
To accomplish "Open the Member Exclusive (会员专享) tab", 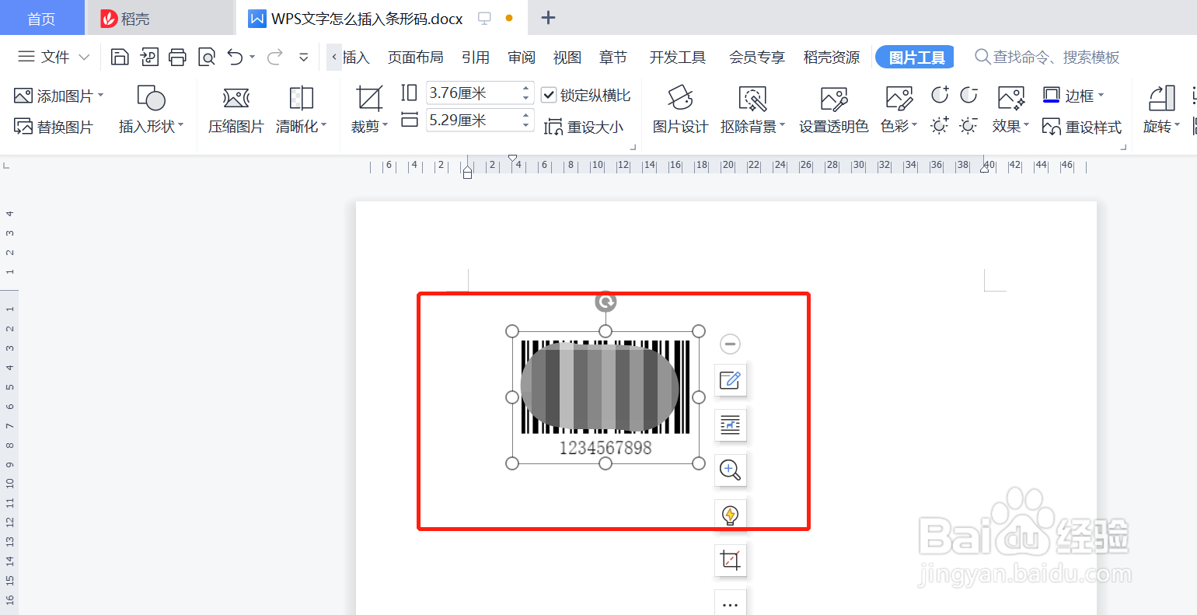I will 757,57.
